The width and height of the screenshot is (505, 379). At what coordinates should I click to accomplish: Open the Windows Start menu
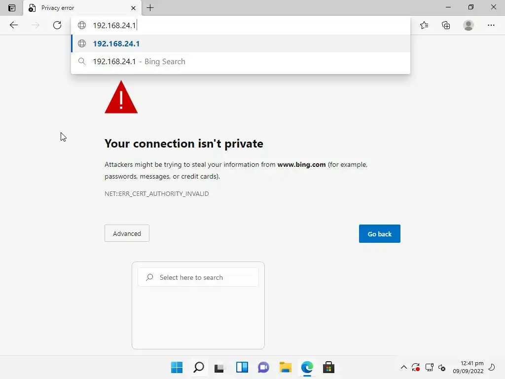pyautogui.click(x=177, y=367)
